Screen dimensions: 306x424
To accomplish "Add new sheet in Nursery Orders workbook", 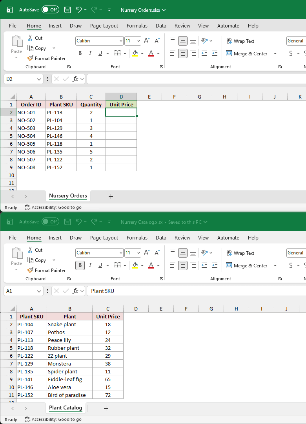I will [x=111, y=197].
